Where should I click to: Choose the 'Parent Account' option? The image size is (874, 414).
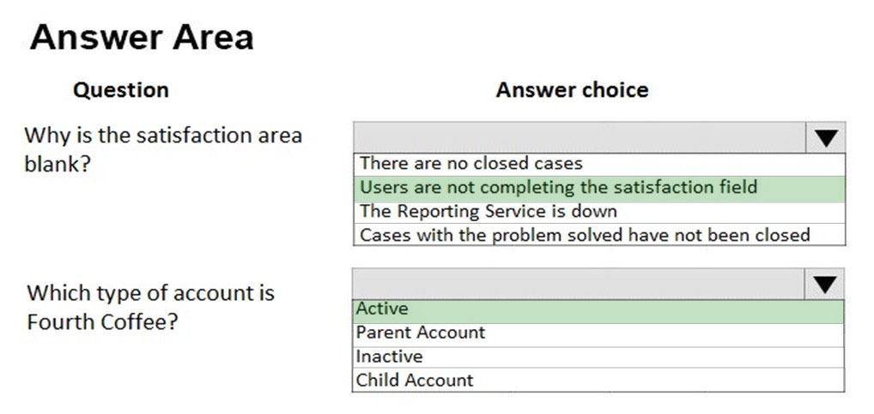click(598, 334)
